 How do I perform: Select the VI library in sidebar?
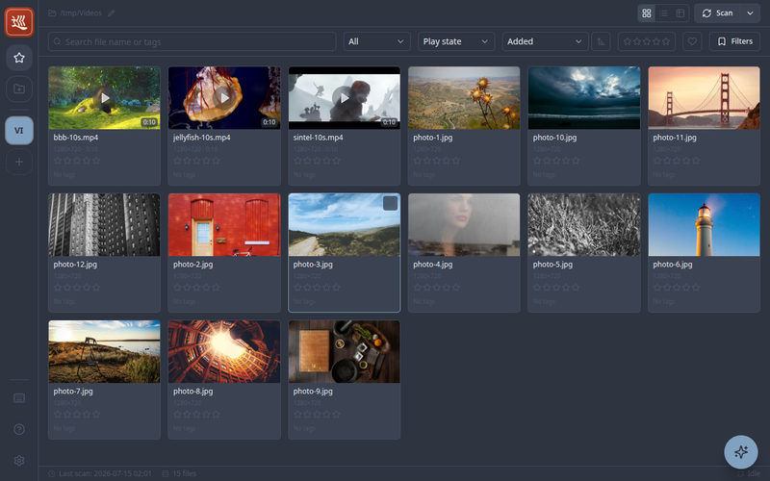(x=19, y=131)
